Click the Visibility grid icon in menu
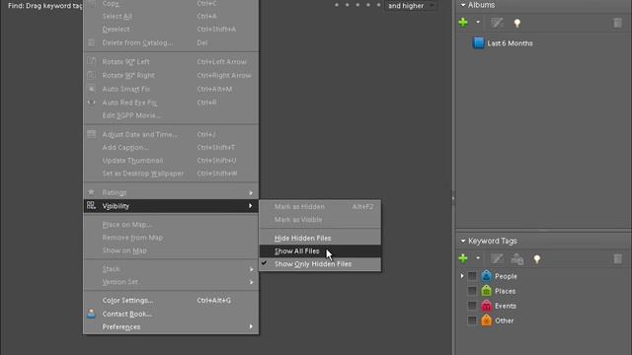 (x=91, y=206)
